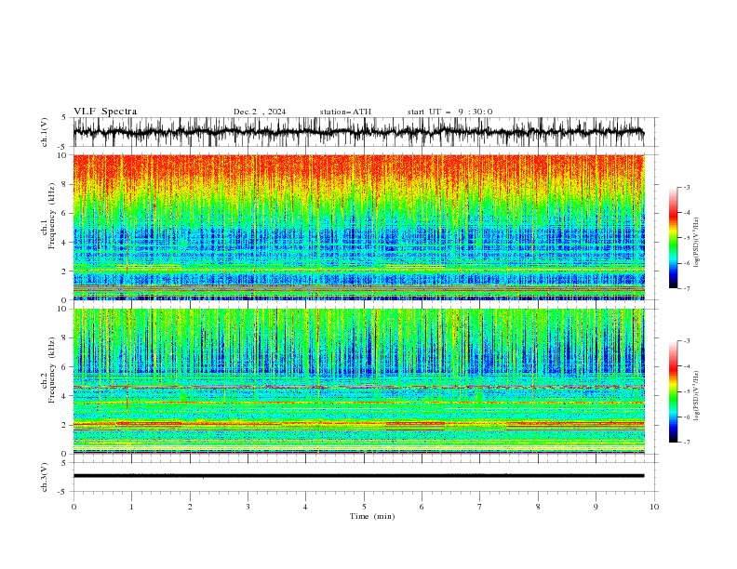Click the '-7' label on lower colorbar
737x569 pixels.
[686, 443]
